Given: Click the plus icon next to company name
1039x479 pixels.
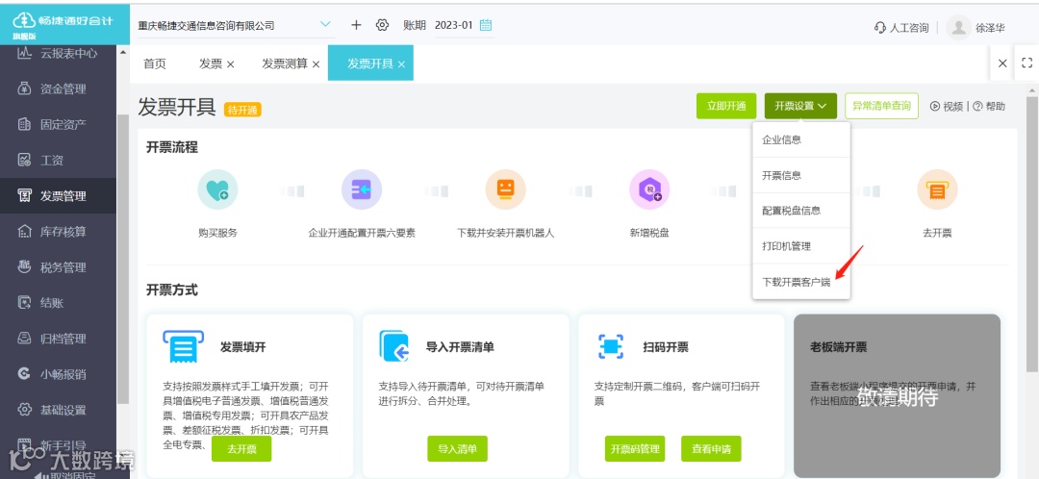Looking at the screenshot, I should click(356, 25).
